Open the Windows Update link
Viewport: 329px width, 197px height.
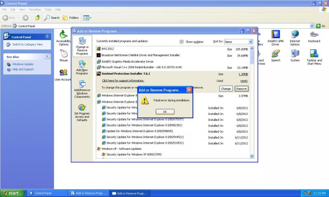pos(23,64)
